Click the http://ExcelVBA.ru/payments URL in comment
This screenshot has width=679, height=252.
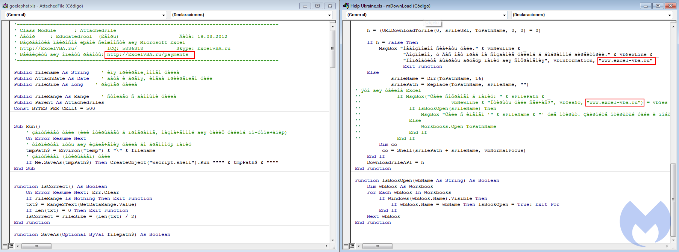[147, 54]
